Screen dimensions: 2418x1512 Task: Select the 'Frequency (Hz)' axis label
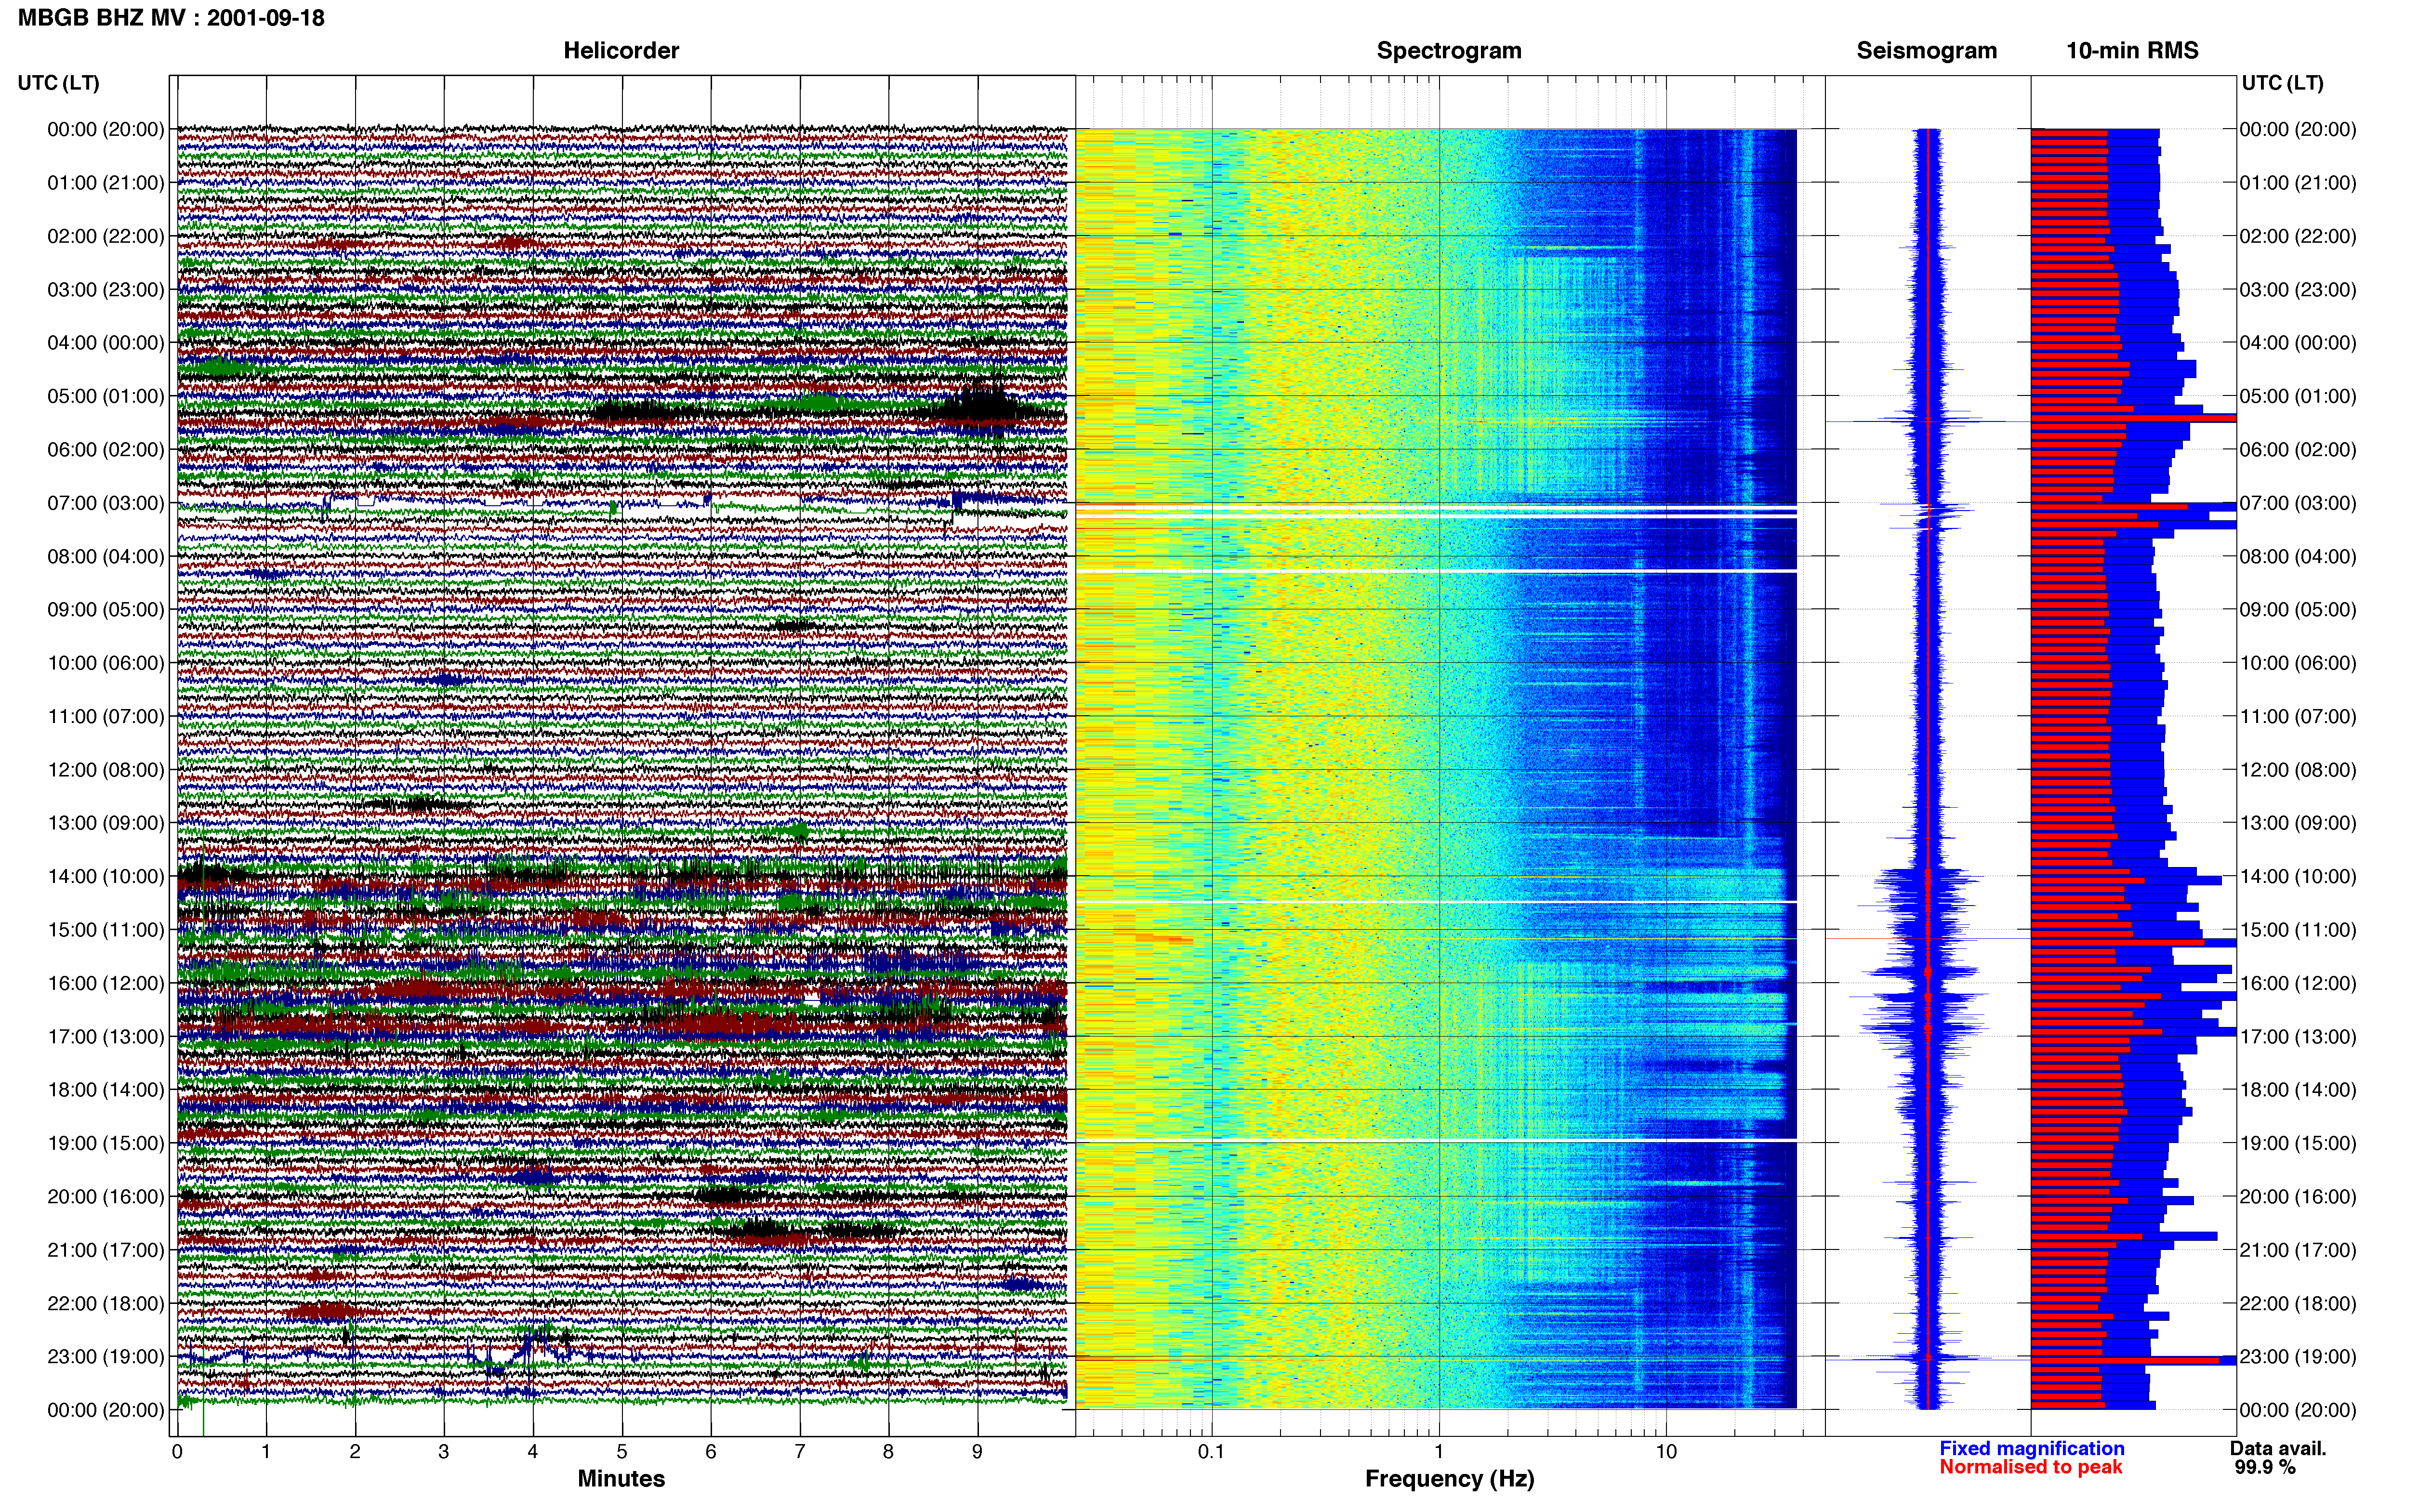pyautogui.click(x=1449, y=1479)
